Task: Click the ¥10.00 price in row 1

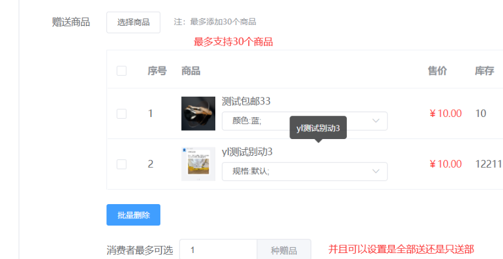Action: click(446, 113)
